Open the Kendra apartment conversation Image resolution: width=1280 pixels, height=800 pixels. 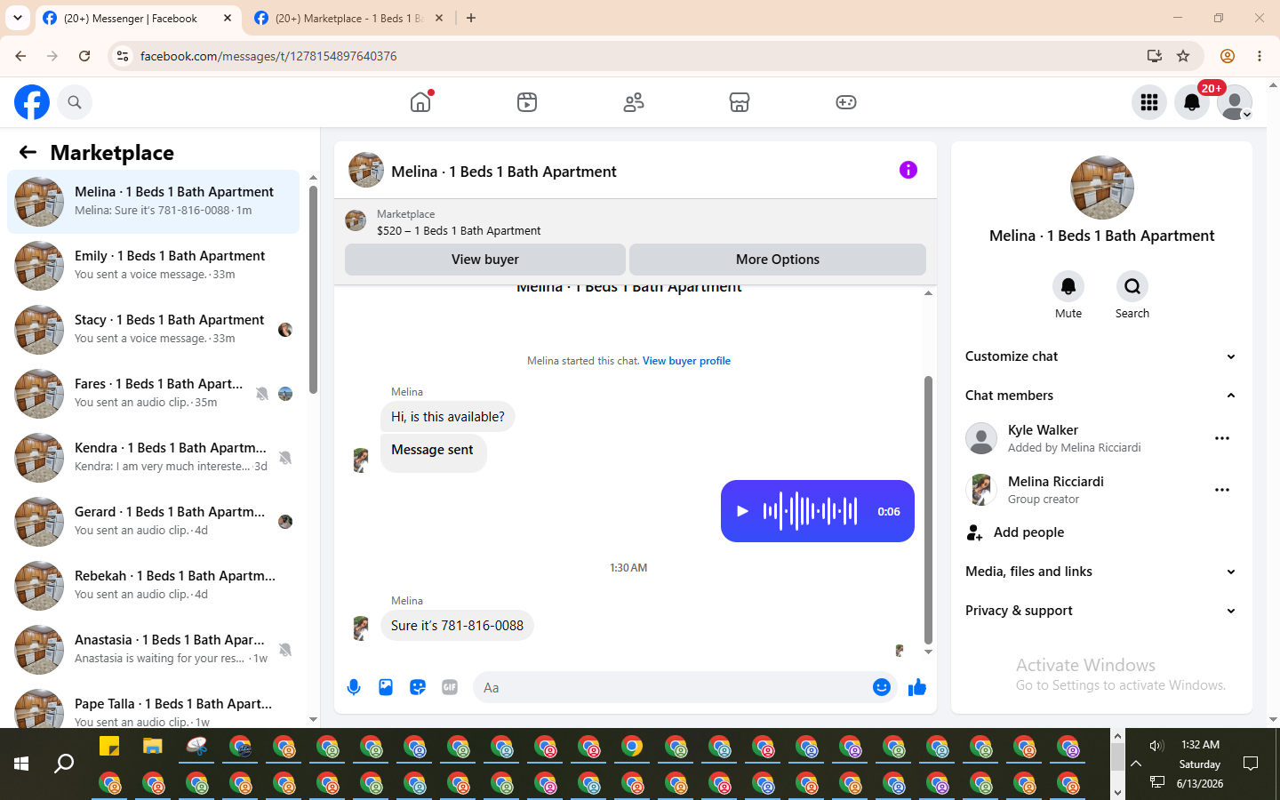click(153, 458)
